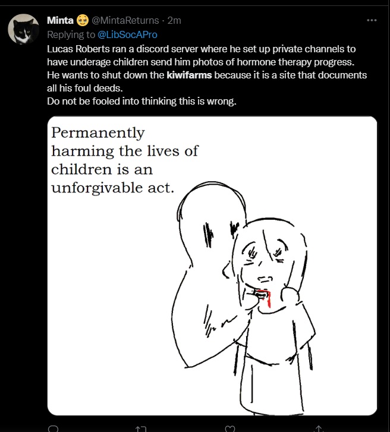Viewport: 390px width, 432px height.
Task: Like the tweet with the heart icon
Action: pos(231,428)
